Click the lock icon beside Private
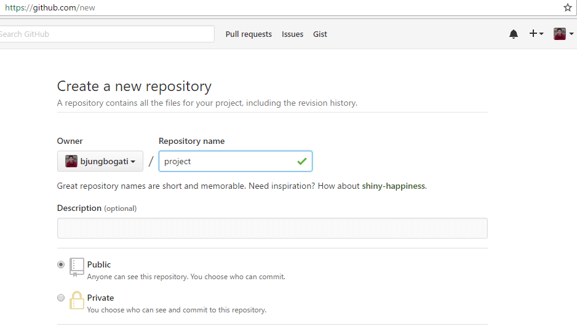The image size is (577, 329). [76, 301]
